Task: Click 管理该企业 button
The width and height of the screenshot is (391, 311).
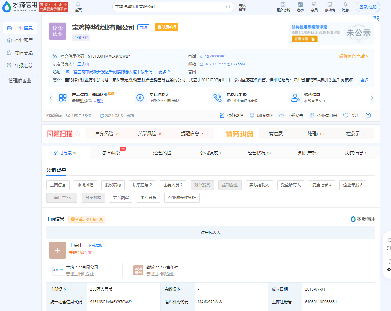Action: [20, 81]
